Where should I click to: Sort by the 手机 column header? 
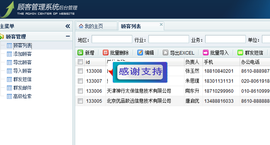tap(221, 62)
